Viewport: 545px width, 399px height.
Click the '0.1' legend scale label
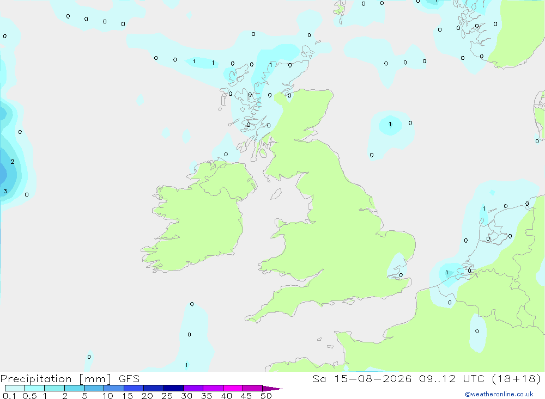pos(9,396)
